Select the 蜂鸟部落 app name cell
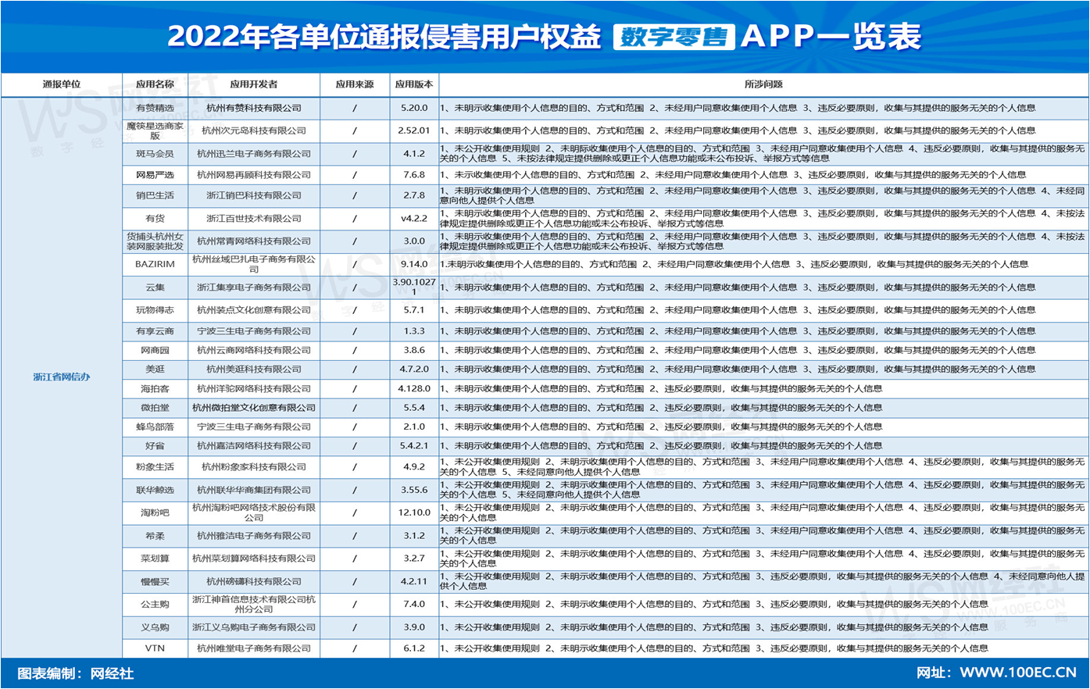The height and width of the screenshot is (689, 1090). [155, 427]
